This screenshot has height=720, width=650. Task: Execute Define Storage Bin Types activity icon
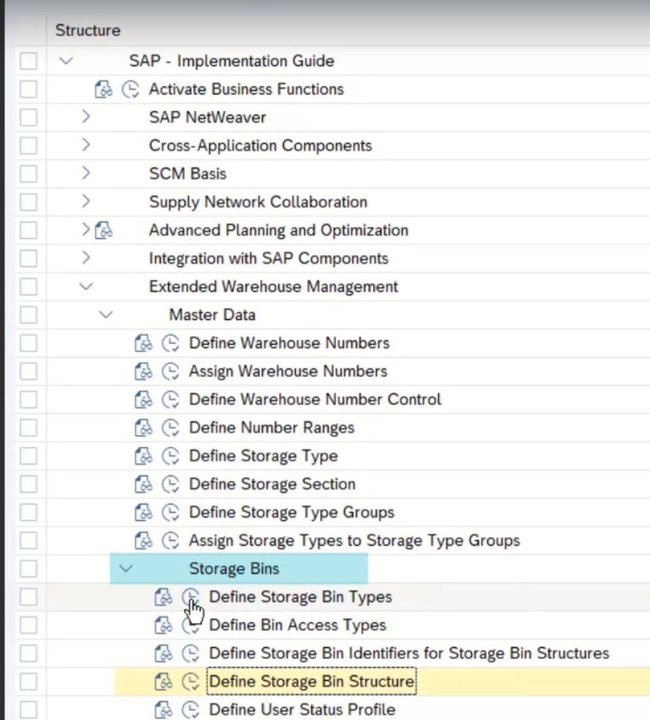click(x=191, y=597)
